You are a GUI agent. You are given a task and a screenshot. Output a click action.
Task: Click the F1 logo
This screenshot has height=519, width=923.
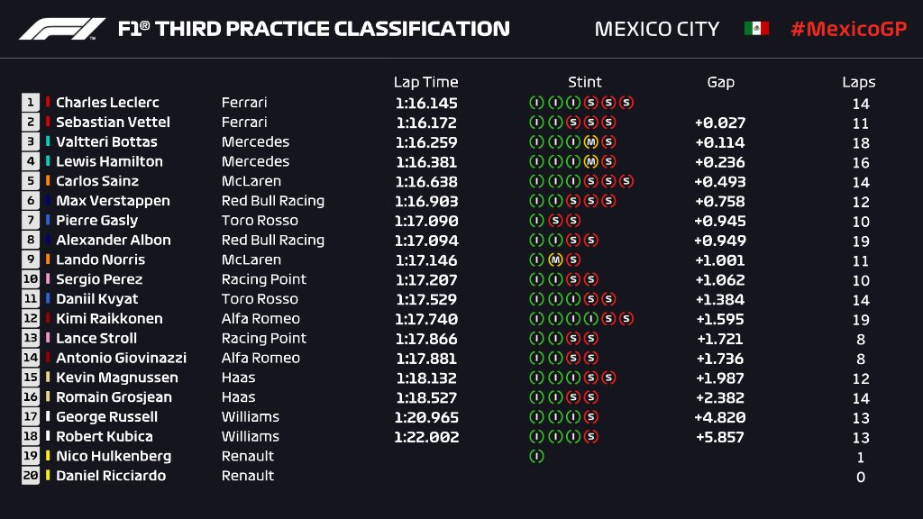click(x=62, y=29)
